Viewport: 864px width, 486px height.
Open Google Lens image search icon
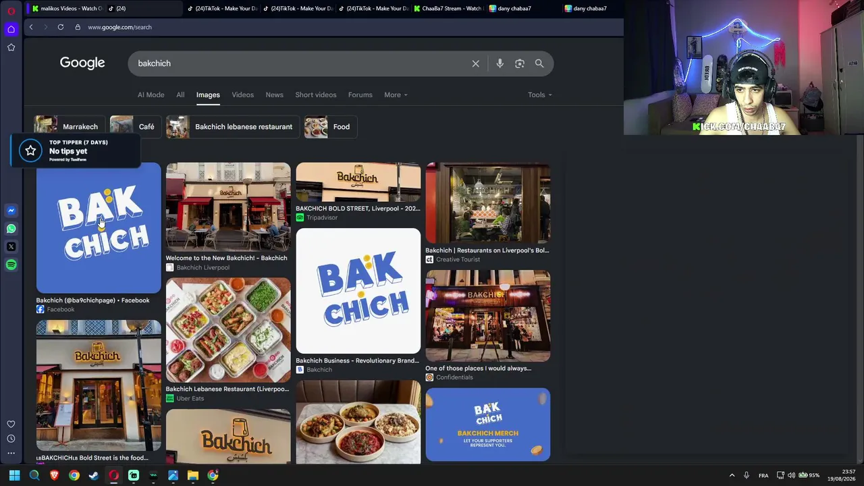click(520, 63)
